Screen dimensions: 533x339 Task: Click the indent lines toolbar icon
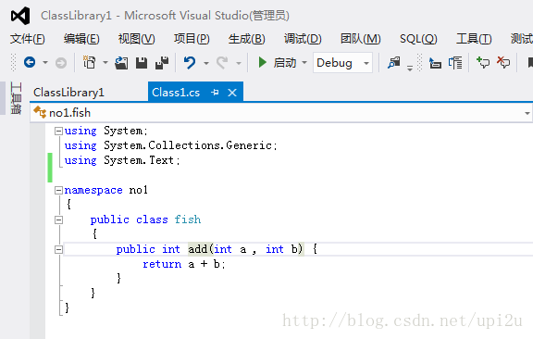click(x=435, y=63)
